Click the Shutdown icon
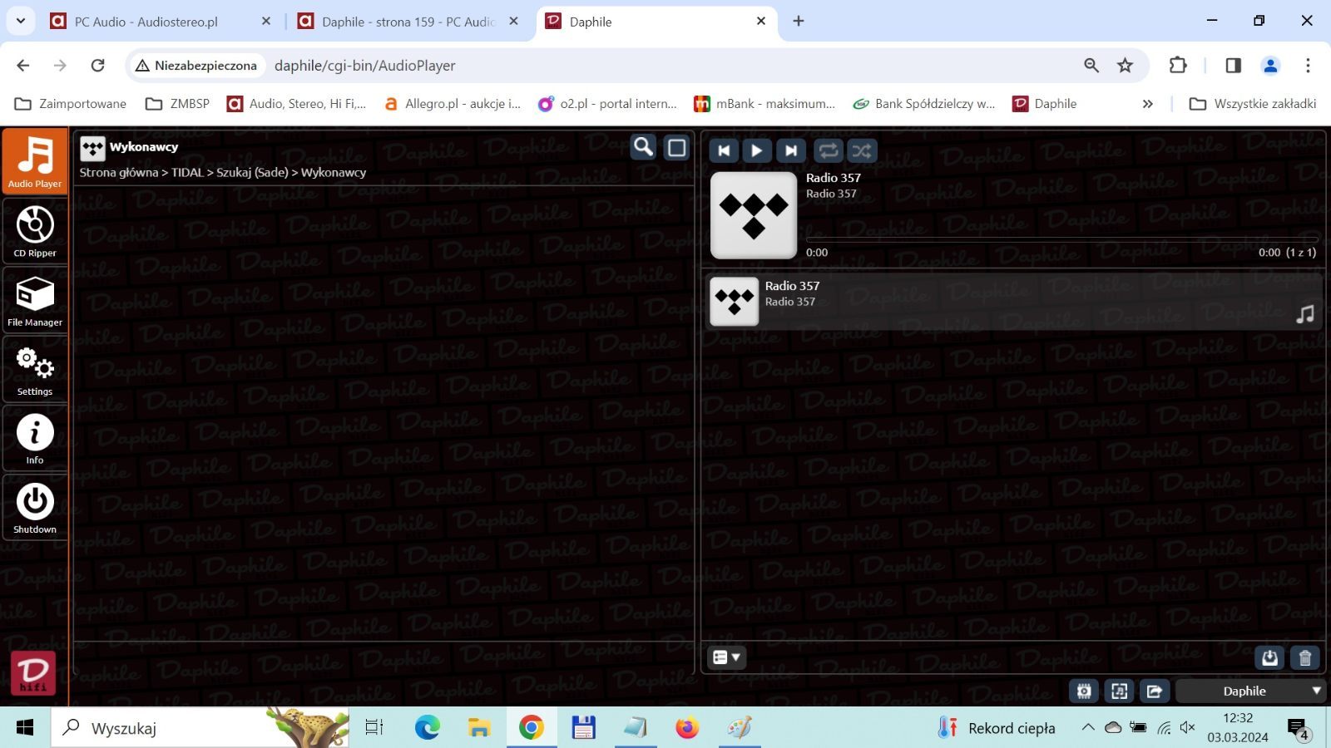Viewport: 1331px width, 748px height. tap(35, 507)
